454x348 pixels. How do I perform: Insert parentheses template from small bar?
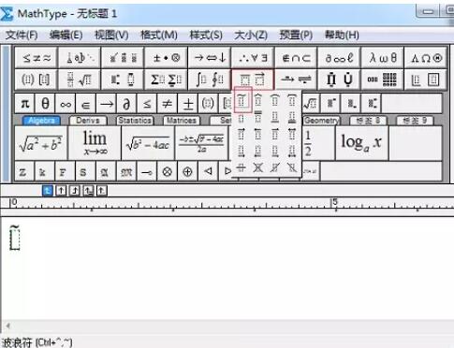point(208,104)
